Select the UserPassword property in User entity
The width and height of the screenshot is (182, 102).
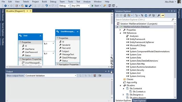[31, 52]
